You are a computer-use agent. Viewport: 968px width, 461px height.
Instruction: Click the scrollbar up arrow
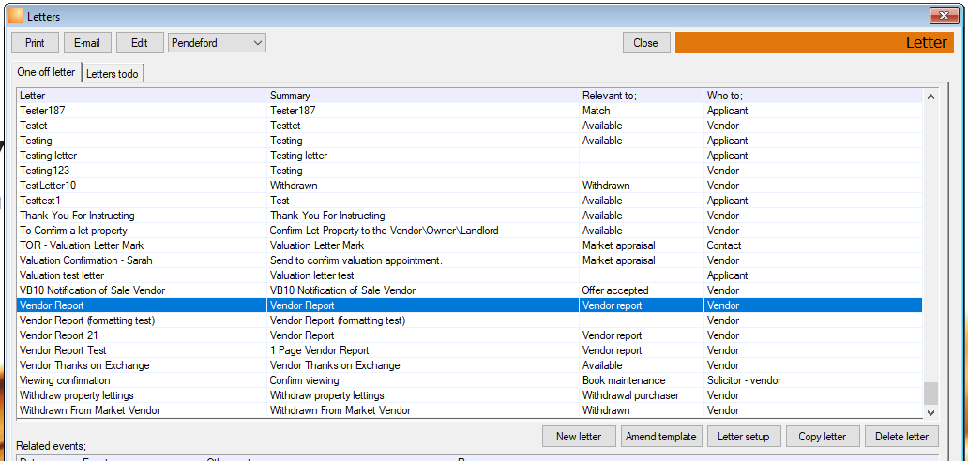click(931, 97)
